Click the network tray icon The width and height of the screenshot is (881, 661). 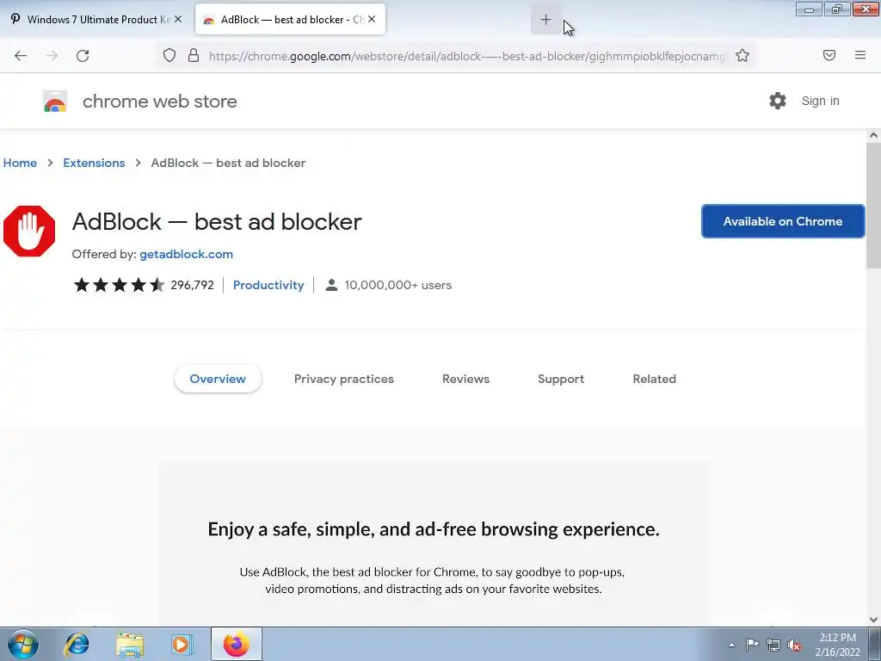coord(773,645)
